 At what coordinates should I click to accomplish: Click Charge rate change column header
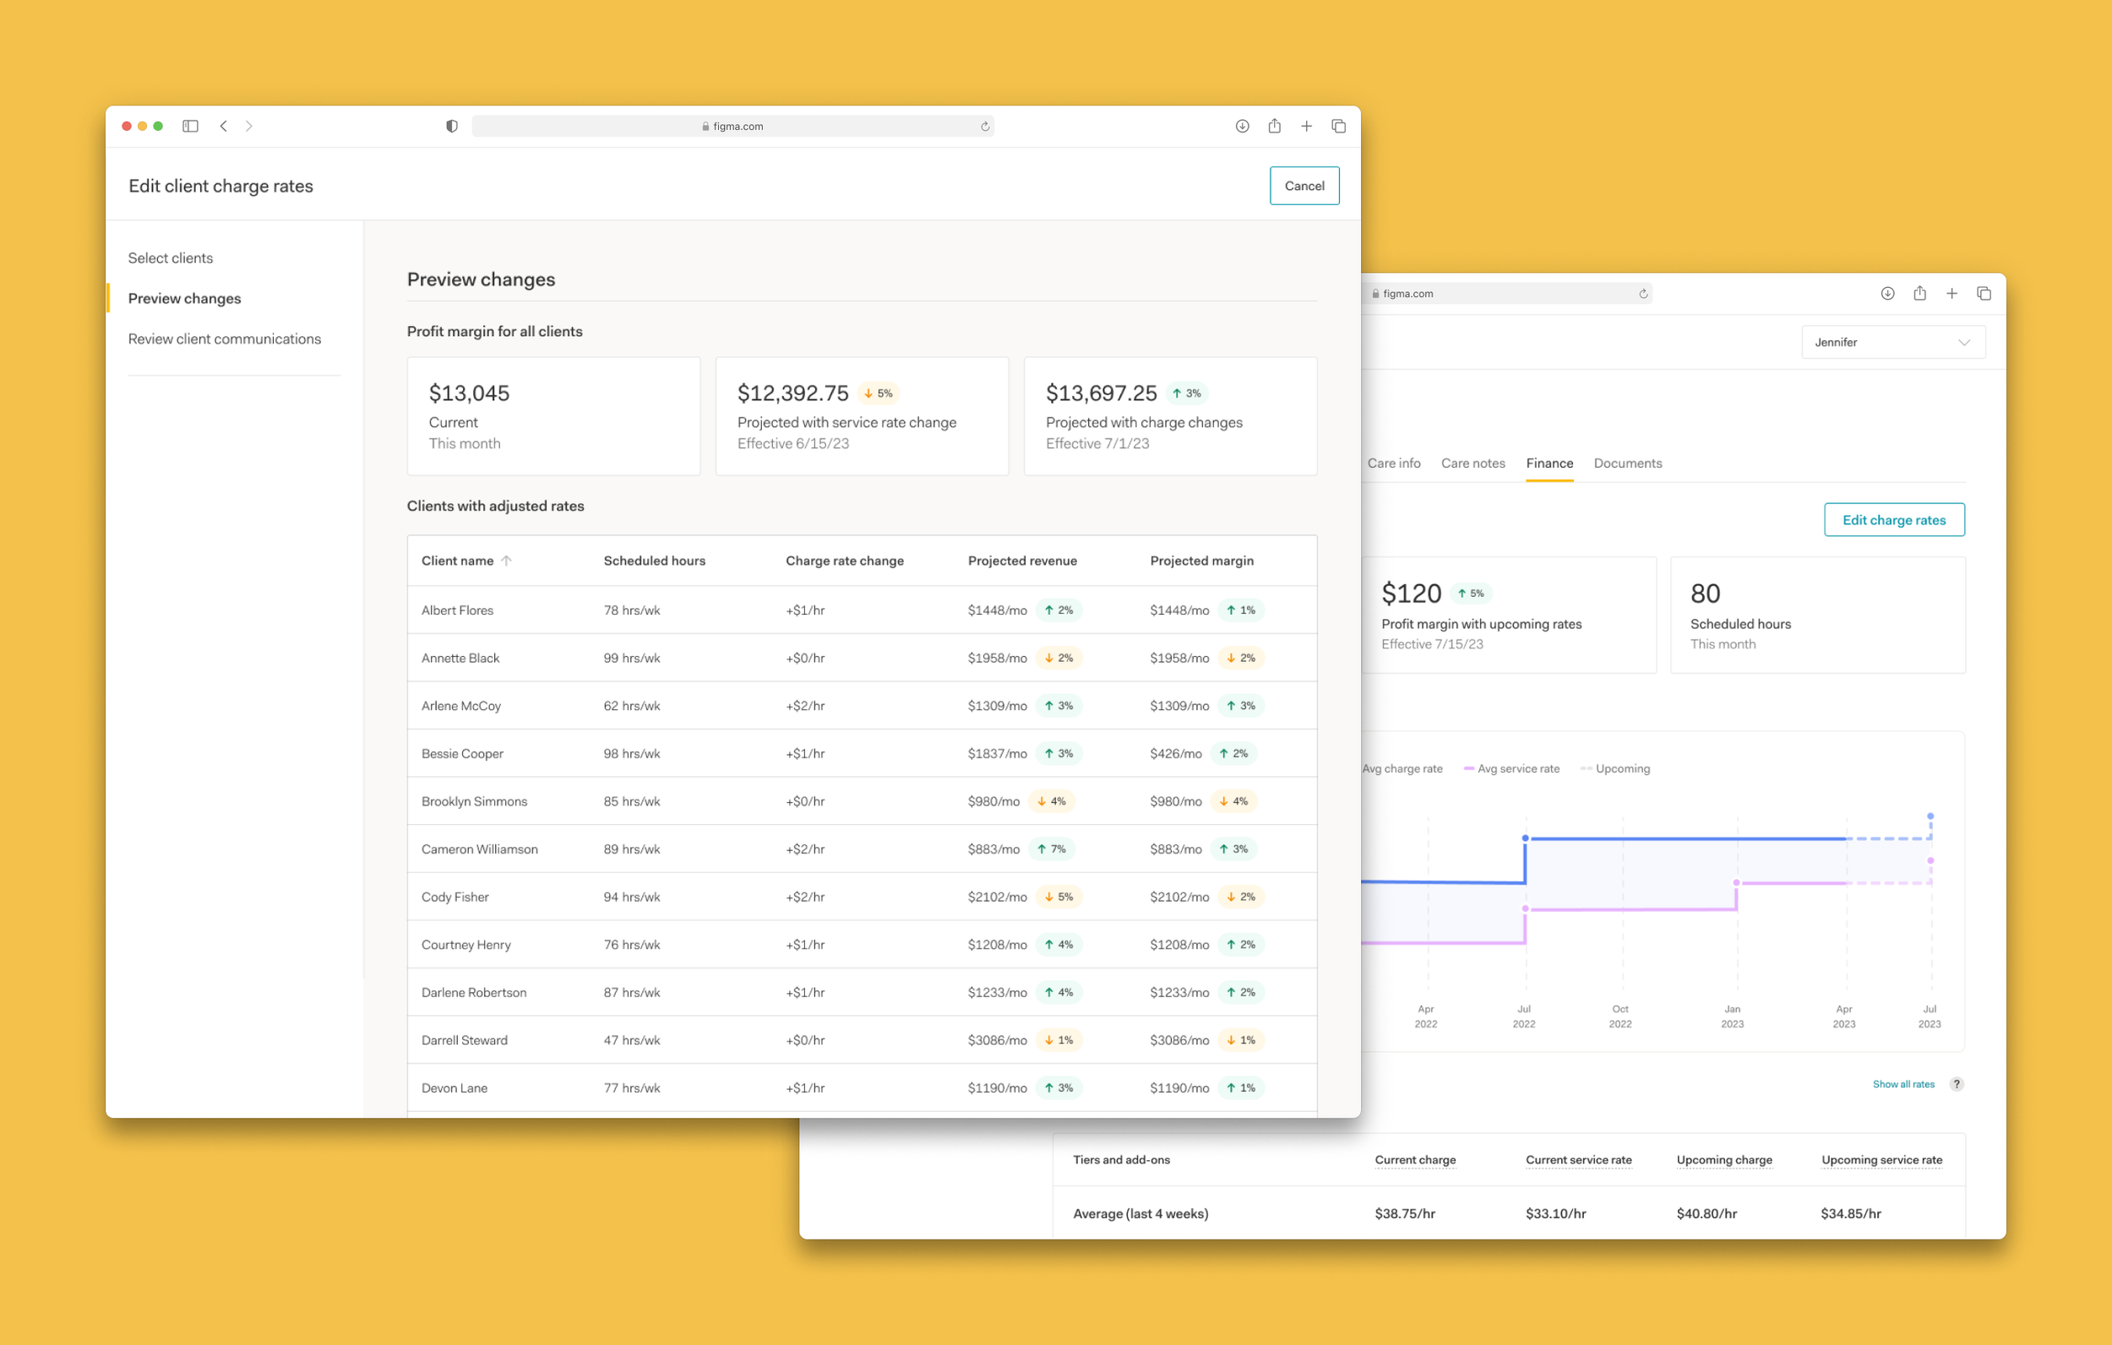[845, 561]
